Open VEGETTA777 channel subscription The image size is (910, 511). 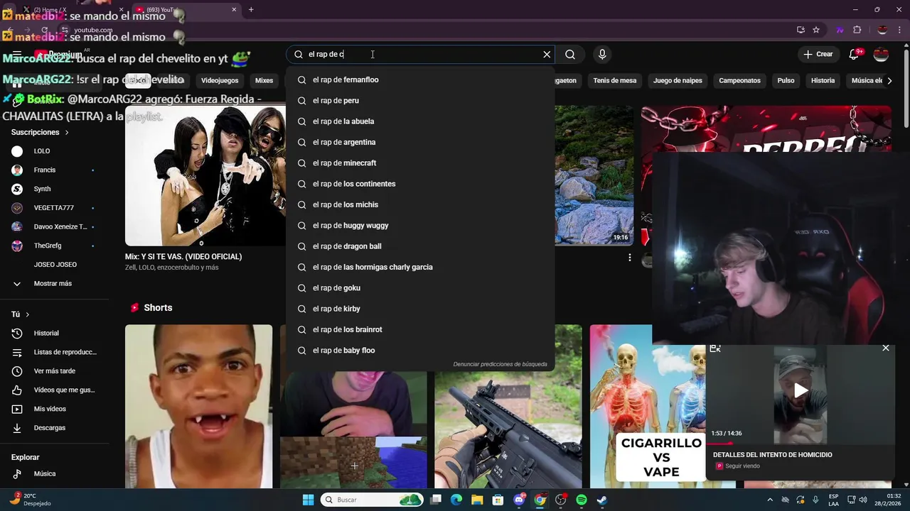[55, 208]
